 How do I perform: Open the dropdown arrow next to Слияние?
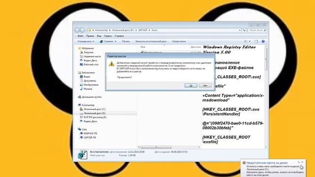coord(115,41)
